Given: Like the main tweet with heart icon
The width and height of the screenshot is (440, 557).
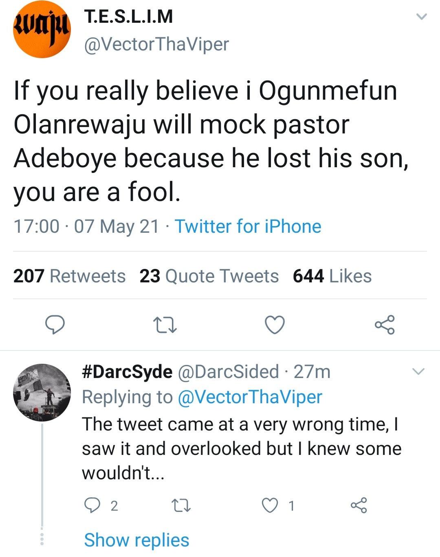Looking at the screenshot, I should [x=275, y=325].
